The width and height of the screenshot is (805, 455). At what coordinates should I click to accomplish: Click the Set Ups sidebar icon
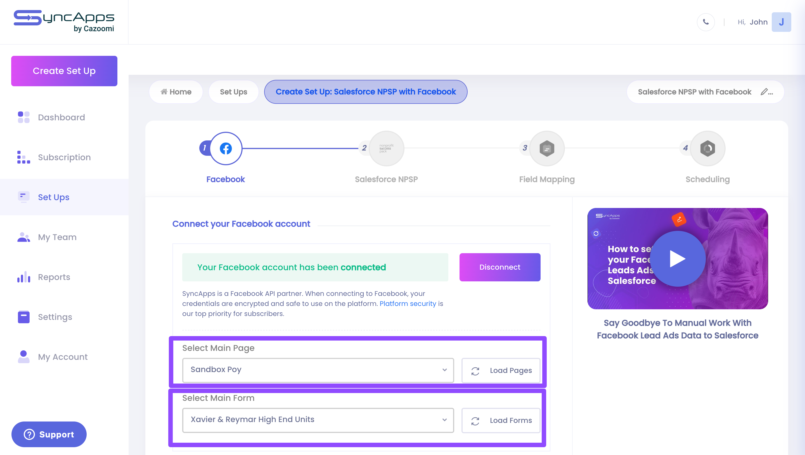click(x=24, y=197)
